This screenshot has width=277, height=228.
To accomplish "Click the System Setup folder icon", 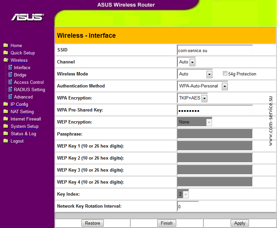I will [x=6, y=126].
